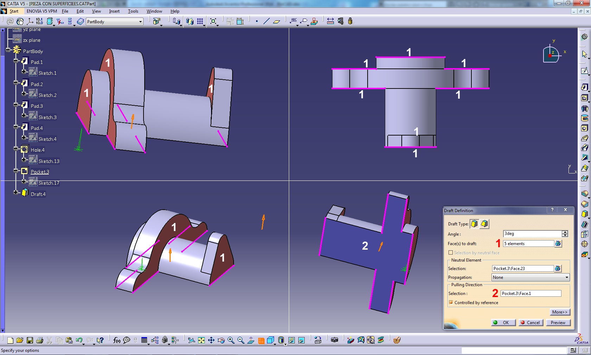Toggle Controlled by reference checkbox
This screenshot has width=591, height=355.
[x=451, y=302]
